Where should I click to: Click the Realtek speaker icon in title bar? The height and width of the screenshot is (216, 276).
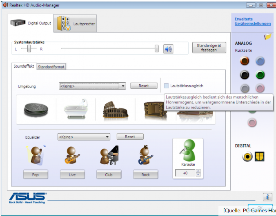pyautogui.click(x=5, y=5)
